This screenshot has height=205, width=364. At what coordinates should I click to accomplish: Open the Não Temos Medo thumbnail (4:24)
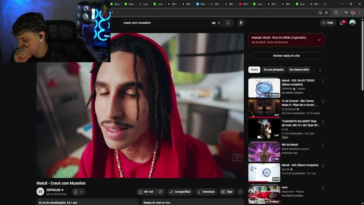[x=264, y=108]
